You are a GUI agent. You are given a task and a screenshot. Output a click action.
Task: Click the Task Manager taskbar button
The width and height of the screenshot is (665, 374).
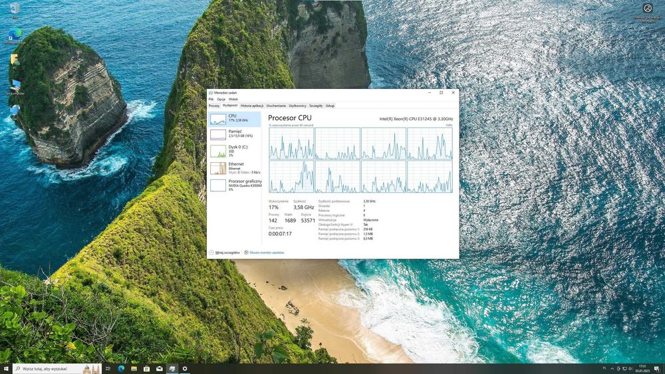(172, 369)
